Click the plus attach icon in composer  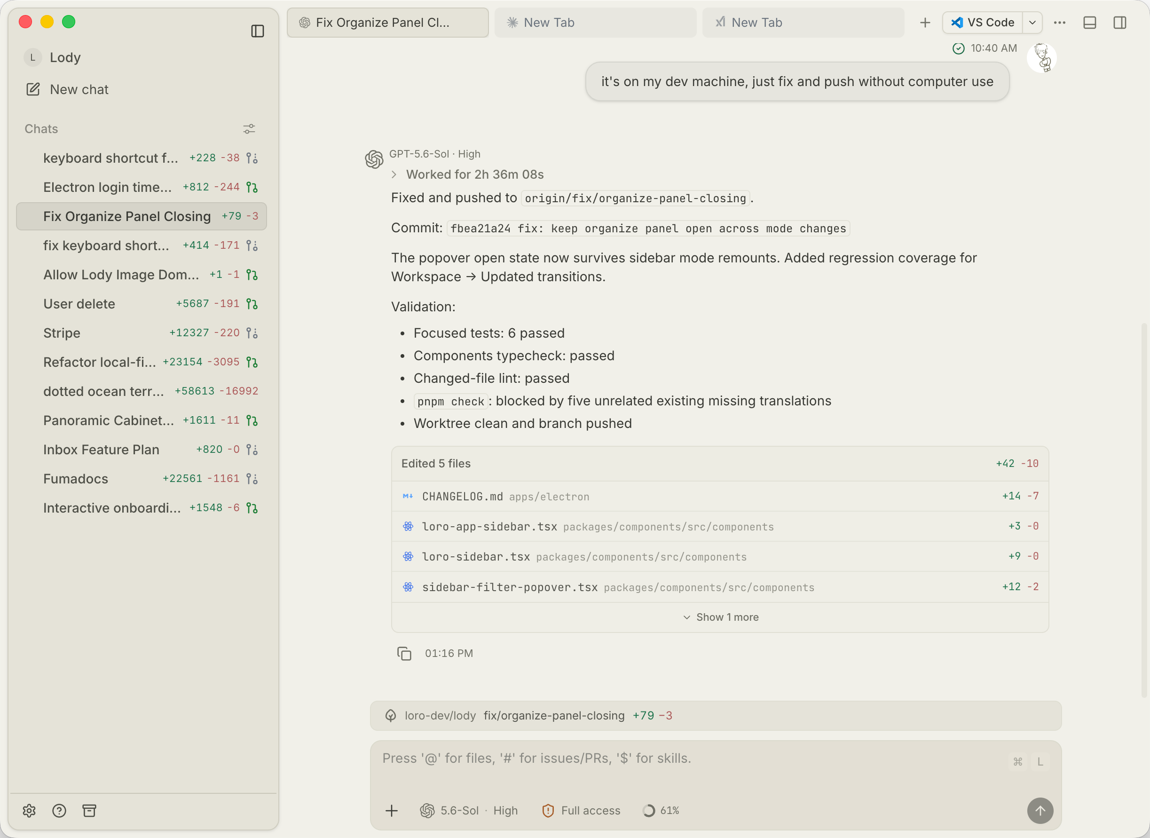pos(392,811)
